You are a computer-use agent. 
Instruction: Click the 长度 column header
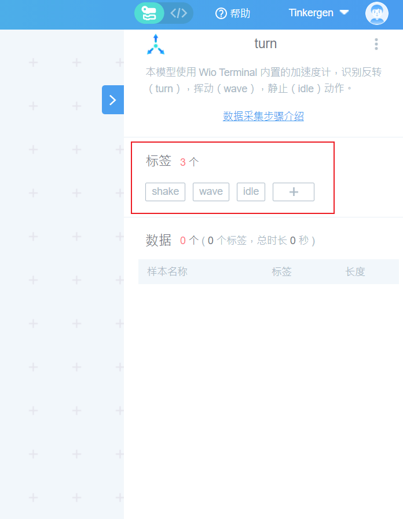355,272
